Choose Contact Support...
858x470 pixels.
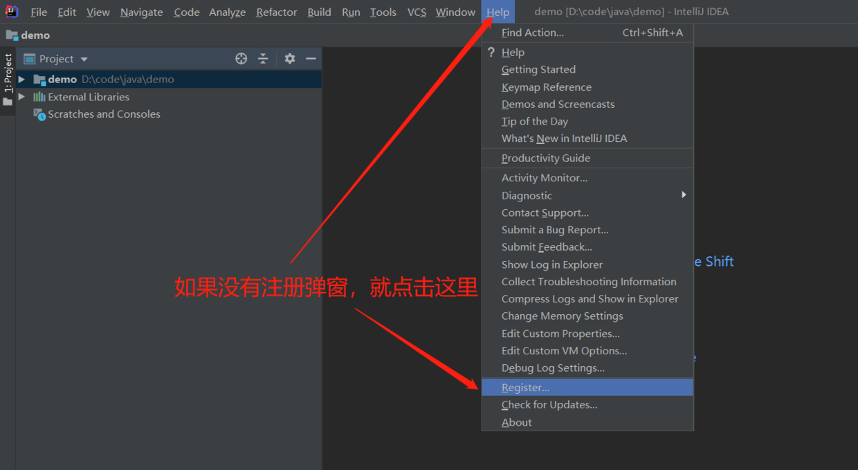click(587, 213)
